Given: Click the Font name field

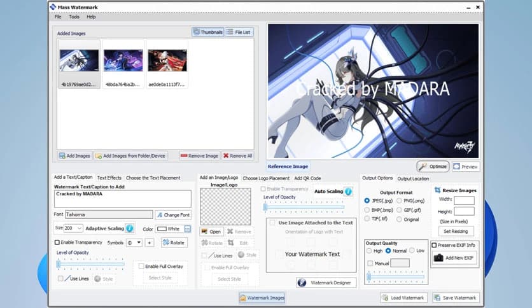Looking at the screenshot, I should pyautogui.click(x=109, y=214).
